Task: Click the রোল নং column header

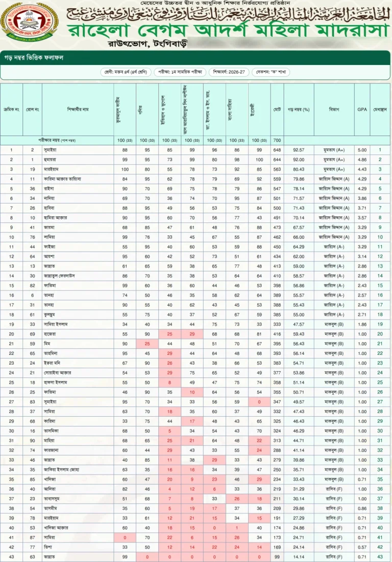Action: 33,109
